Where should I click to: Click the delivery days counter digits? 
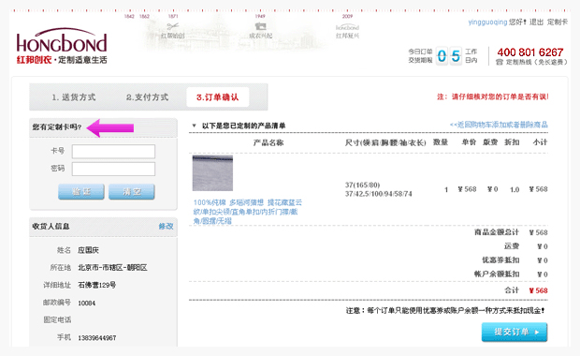click(x=449, y=56)
